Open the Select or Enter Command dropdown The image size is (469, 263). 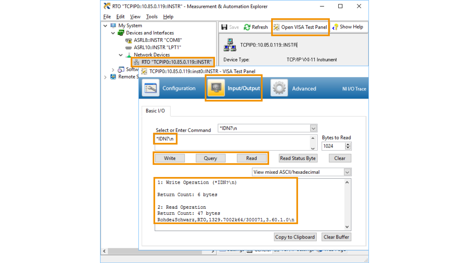point(314,128)
